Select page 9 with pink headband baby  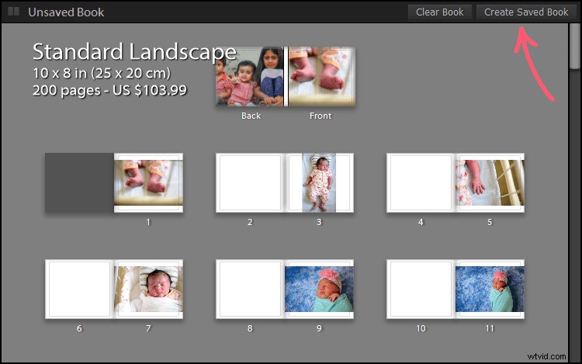(319, 289)
